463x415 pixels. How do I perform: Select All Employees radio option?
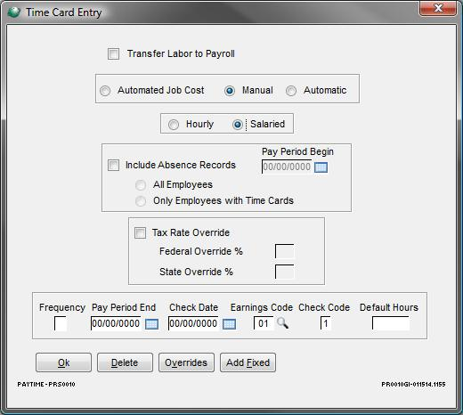point(141,185)
